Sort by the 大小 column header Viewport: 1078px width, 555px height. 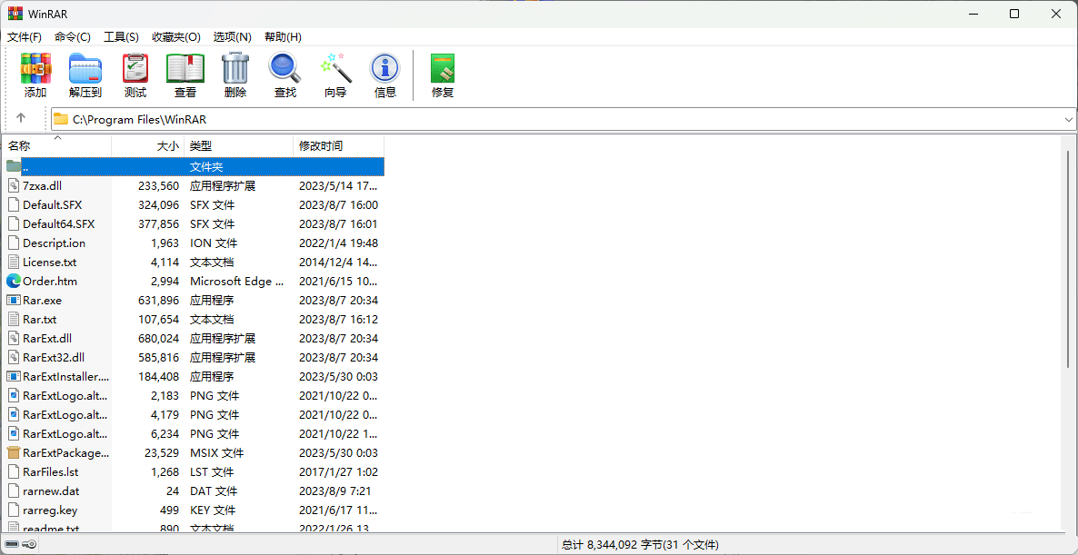point(148,145)
